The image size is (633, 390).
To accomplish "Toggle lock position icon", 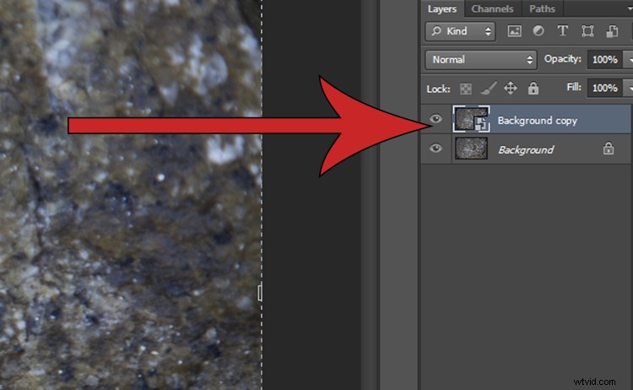I will (x=511, y=88).
